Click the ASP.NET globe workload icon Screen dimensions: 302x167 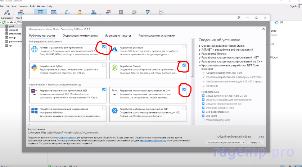pyautogui.click(x=35, y=49)
